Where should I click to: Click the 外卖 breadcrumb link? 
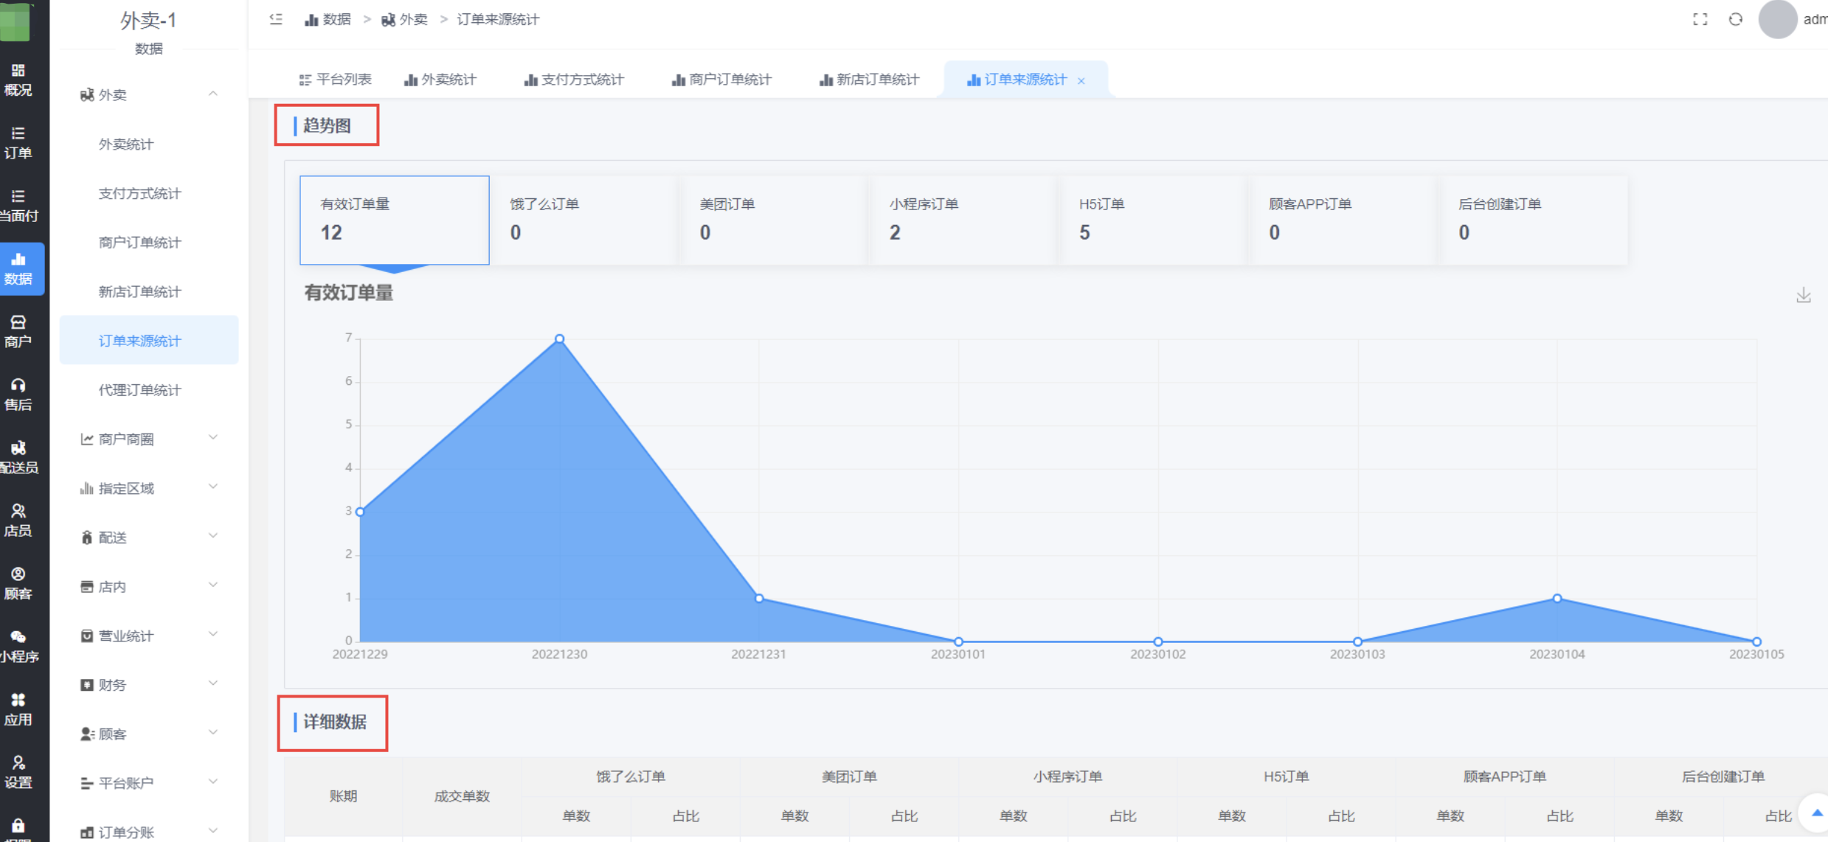pos(405,20)
